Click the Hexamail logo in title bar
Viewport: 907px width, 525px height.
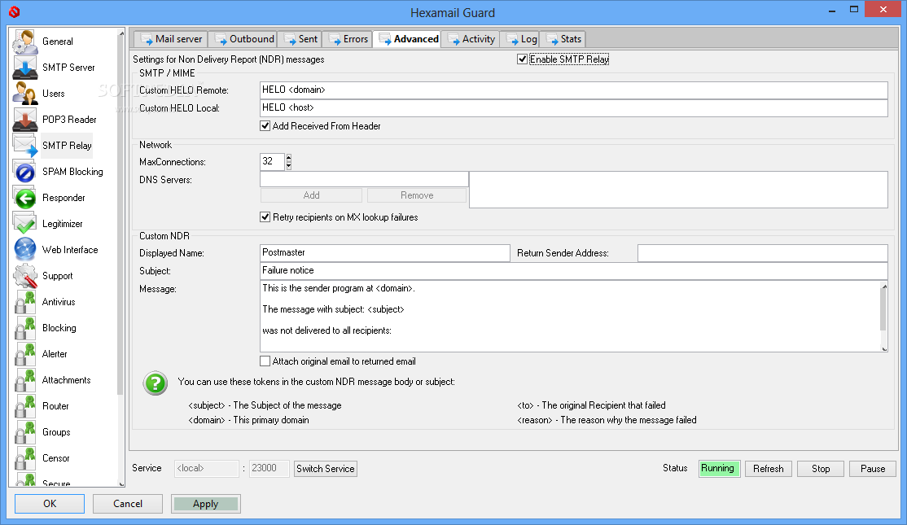tap(15, 11)
